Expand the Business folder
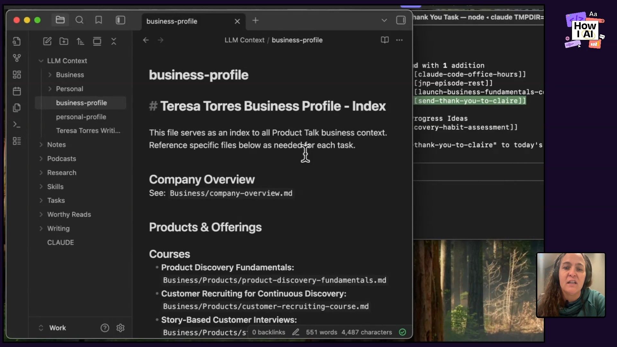Viewport: 617px width, 347px height. point(50,75)
